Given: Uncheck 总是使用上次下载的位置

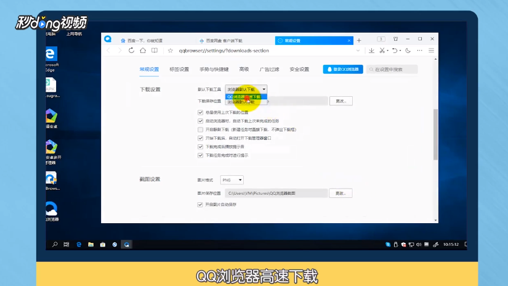Looking at the screenshot, I should point(200,113).
